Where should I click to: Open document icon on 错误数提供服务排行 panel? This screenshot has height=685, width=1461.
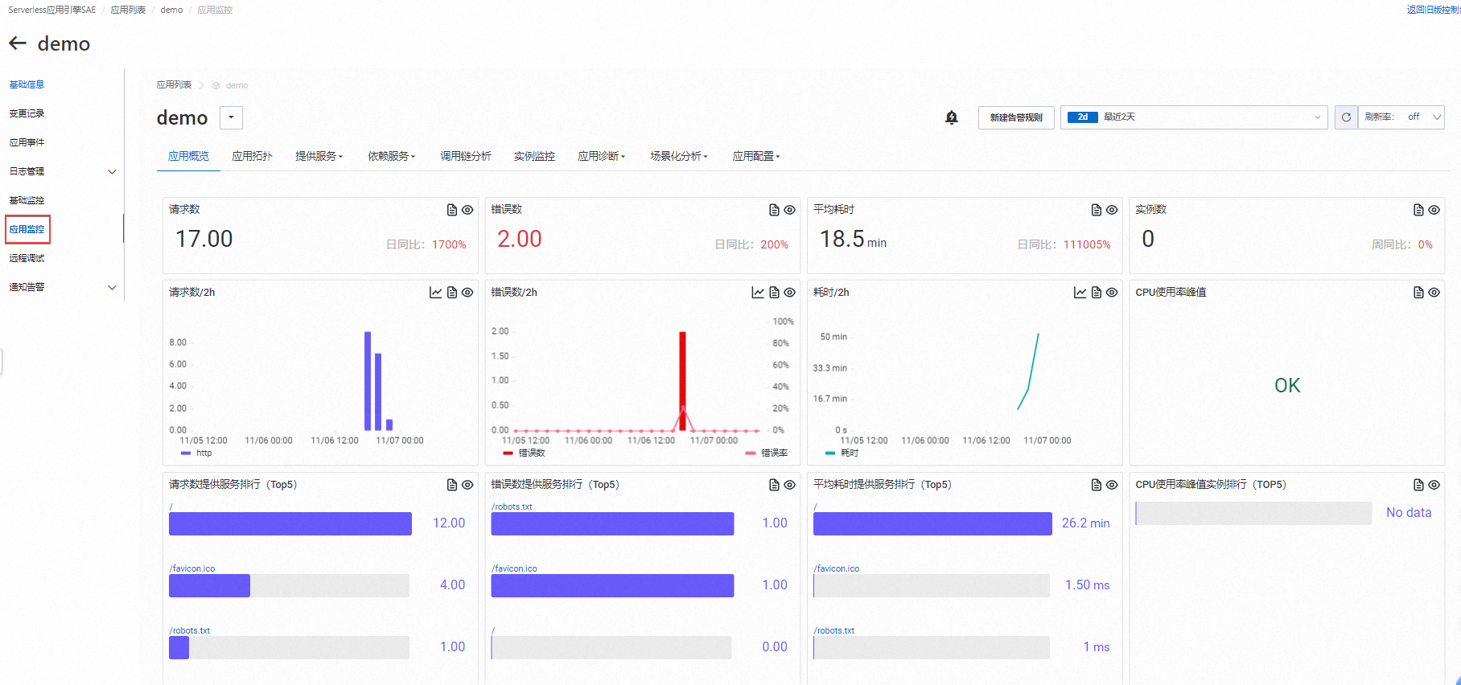click(774, 485)
